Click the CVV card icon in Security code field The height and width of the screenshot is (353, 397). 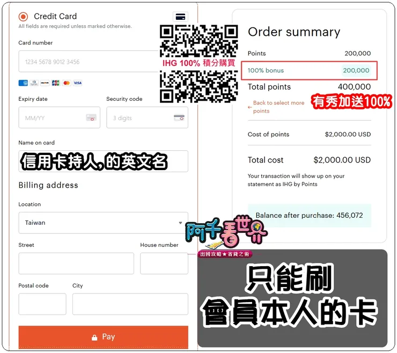point(179,117)
